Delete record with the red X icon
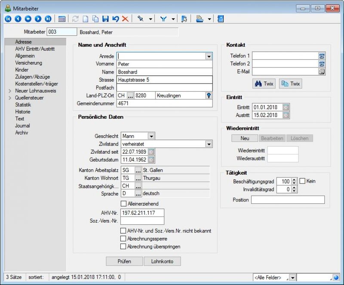 point(125,19)
